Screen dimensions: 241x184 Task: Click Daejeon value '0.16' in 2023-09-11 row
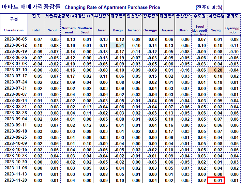point(169,125)
